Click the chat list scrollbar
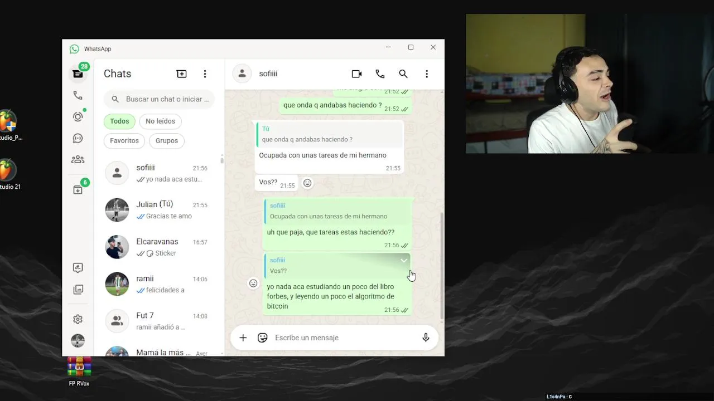The image size is (714, 401). click(222, 160)
